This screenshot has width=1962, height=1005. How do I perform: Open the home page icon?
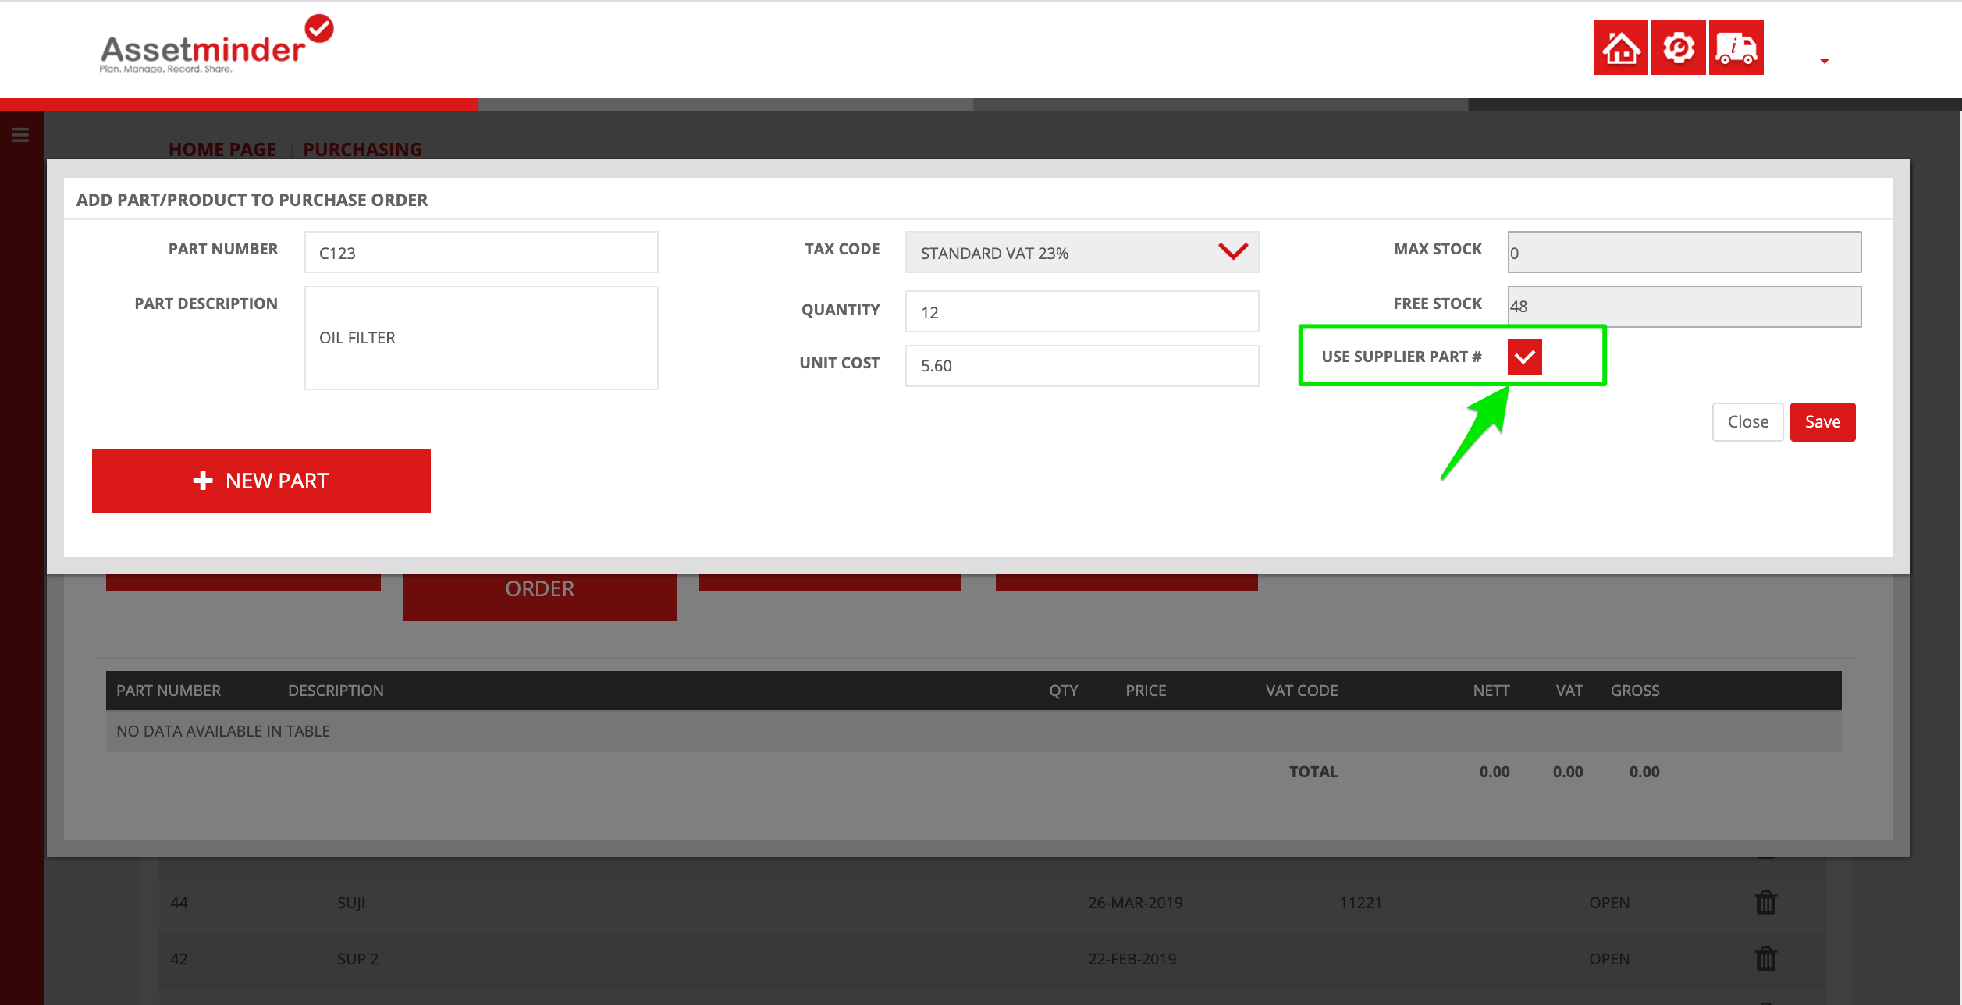[x=1620, y=48]
